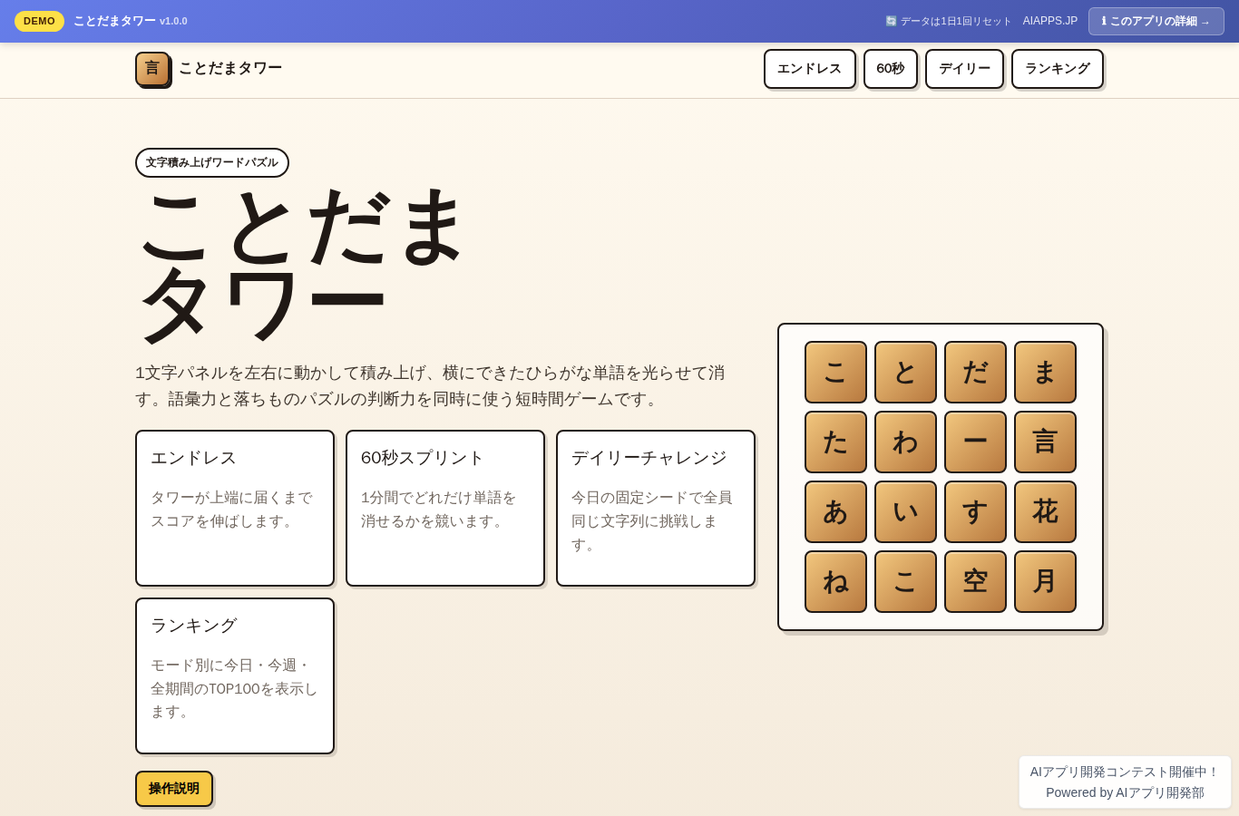Open 60秒 mode from the nav bar
Viewport: 1239px width, 816px height.
[x=890, y=69]
